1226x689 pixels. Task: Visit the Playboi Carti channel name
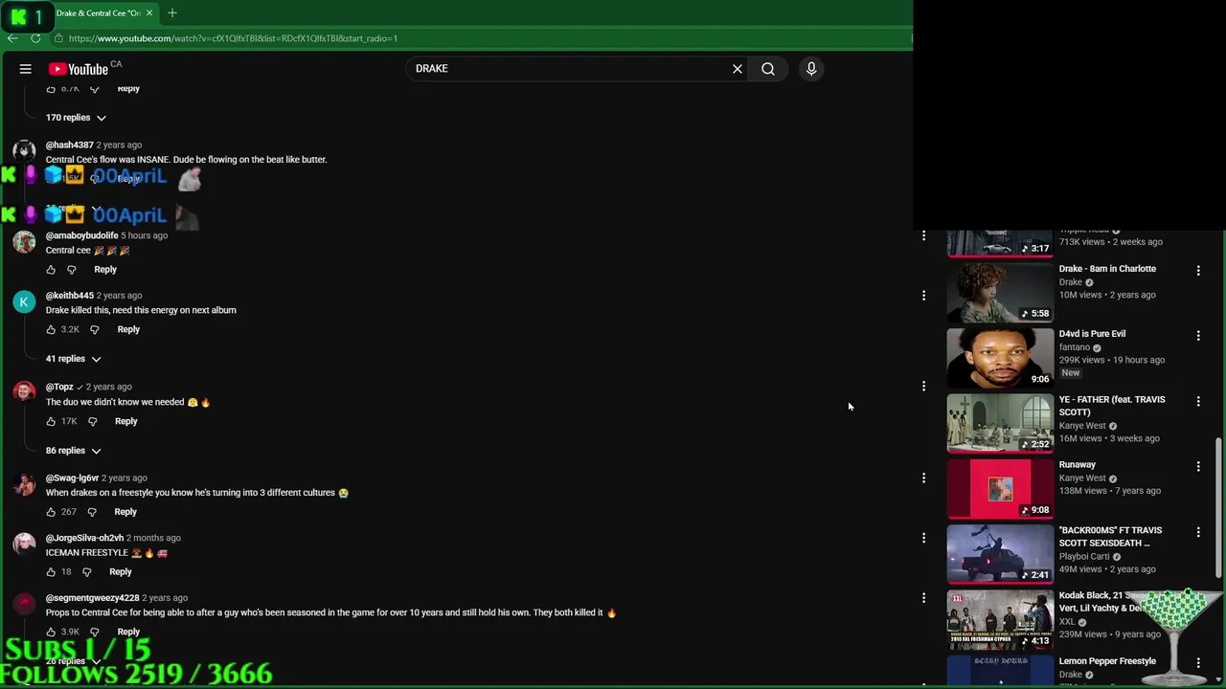(1084, 556)
